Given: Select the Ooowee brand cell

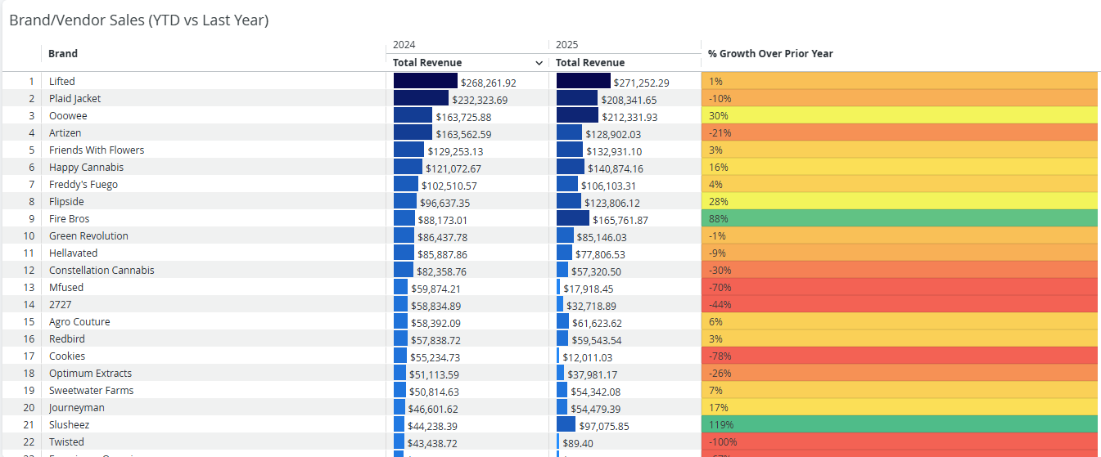Looking at the screenshot, I should (213, 115).
